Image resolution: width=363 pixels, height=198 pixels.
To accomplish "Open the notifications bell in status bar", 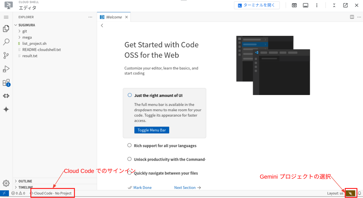I will tap(359, 193).
